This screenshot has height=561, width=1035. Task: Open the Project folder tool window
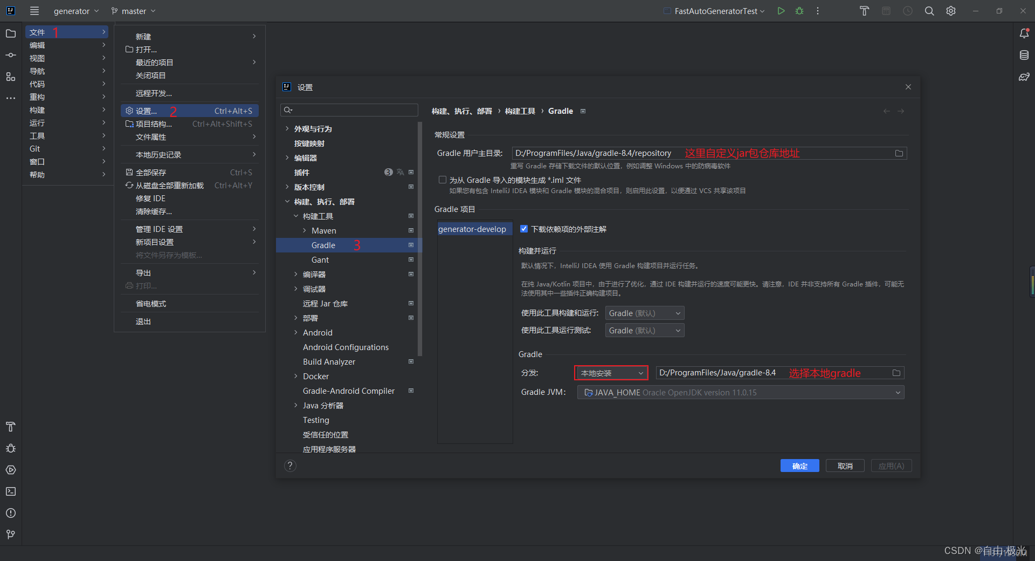click(x=10, y=33)
